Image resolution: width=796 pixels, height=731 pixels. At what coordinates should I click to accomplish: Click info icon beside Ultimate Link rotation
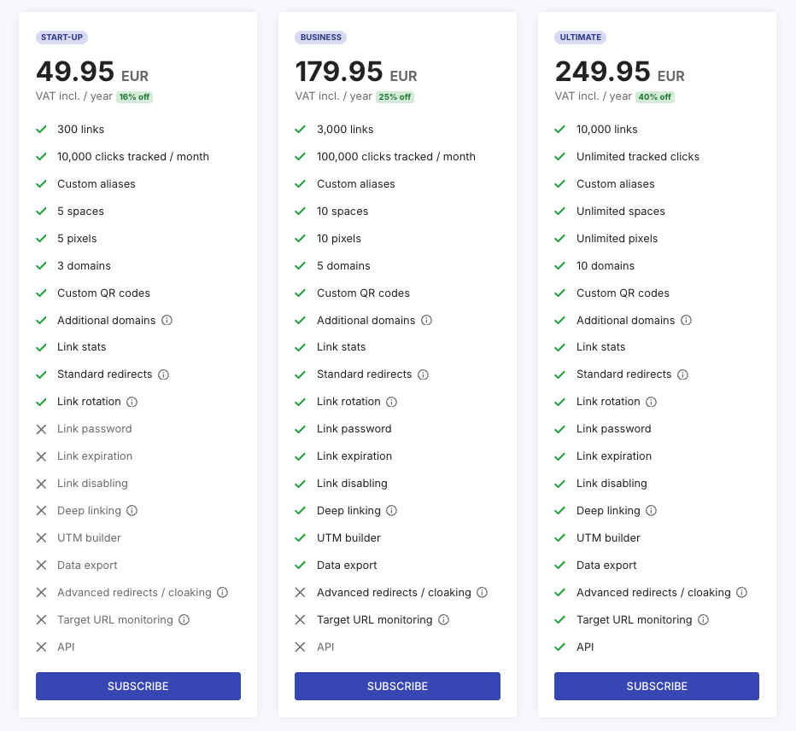(652, 402)
